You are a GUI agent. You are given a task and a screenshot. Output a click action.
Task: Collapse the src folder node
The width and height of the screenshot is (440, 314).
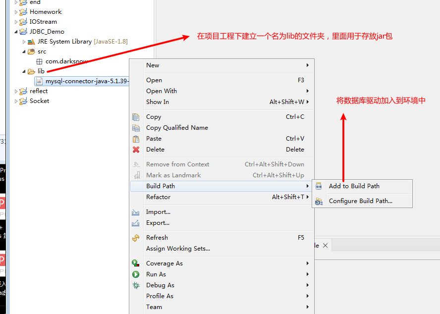(x=24, y=52)
